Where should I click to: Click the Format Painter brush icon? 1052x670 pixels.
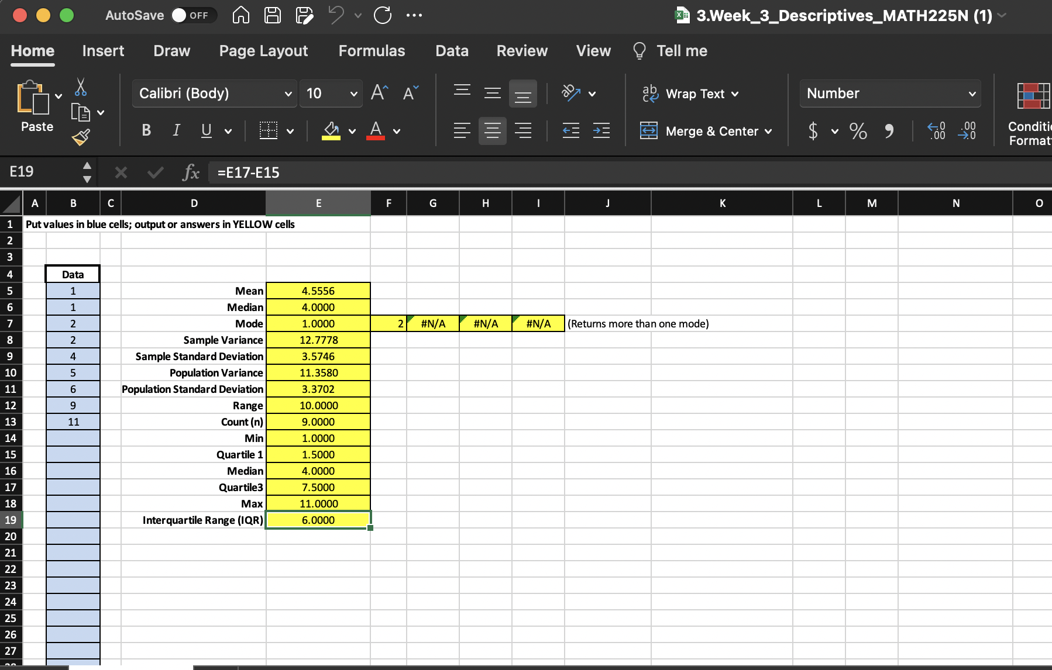(x=81, y=137)
